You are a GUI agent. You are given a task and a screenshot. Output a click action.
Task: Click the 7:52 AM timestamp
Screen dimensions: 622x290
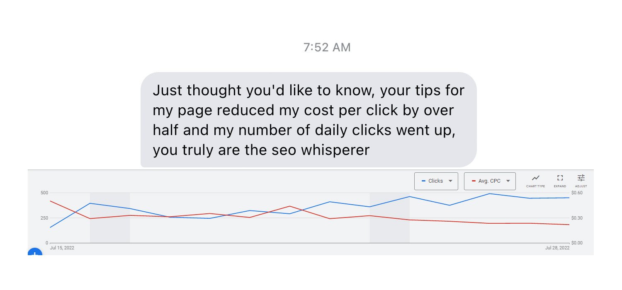point(327,48)
